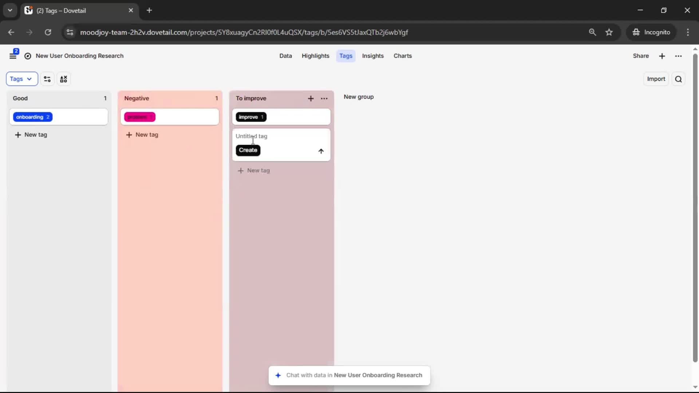
Task: Select the pink problem tag
Action: point(140,117)
